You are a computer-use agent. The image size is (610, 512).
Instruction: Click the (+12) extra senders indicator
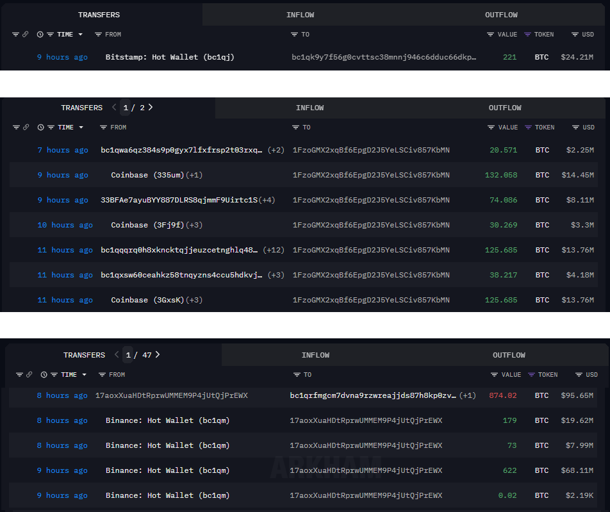(274, 250)
